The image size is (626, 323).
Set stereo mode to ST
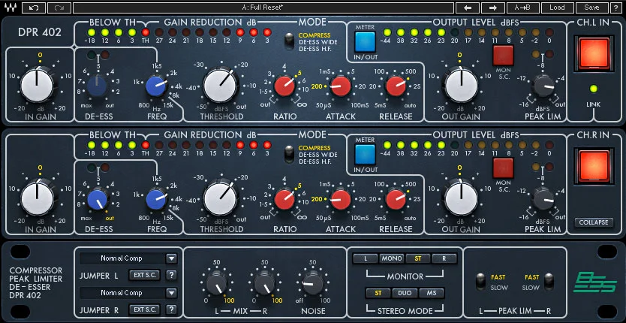pyautogui.click(x=378, y=293)
